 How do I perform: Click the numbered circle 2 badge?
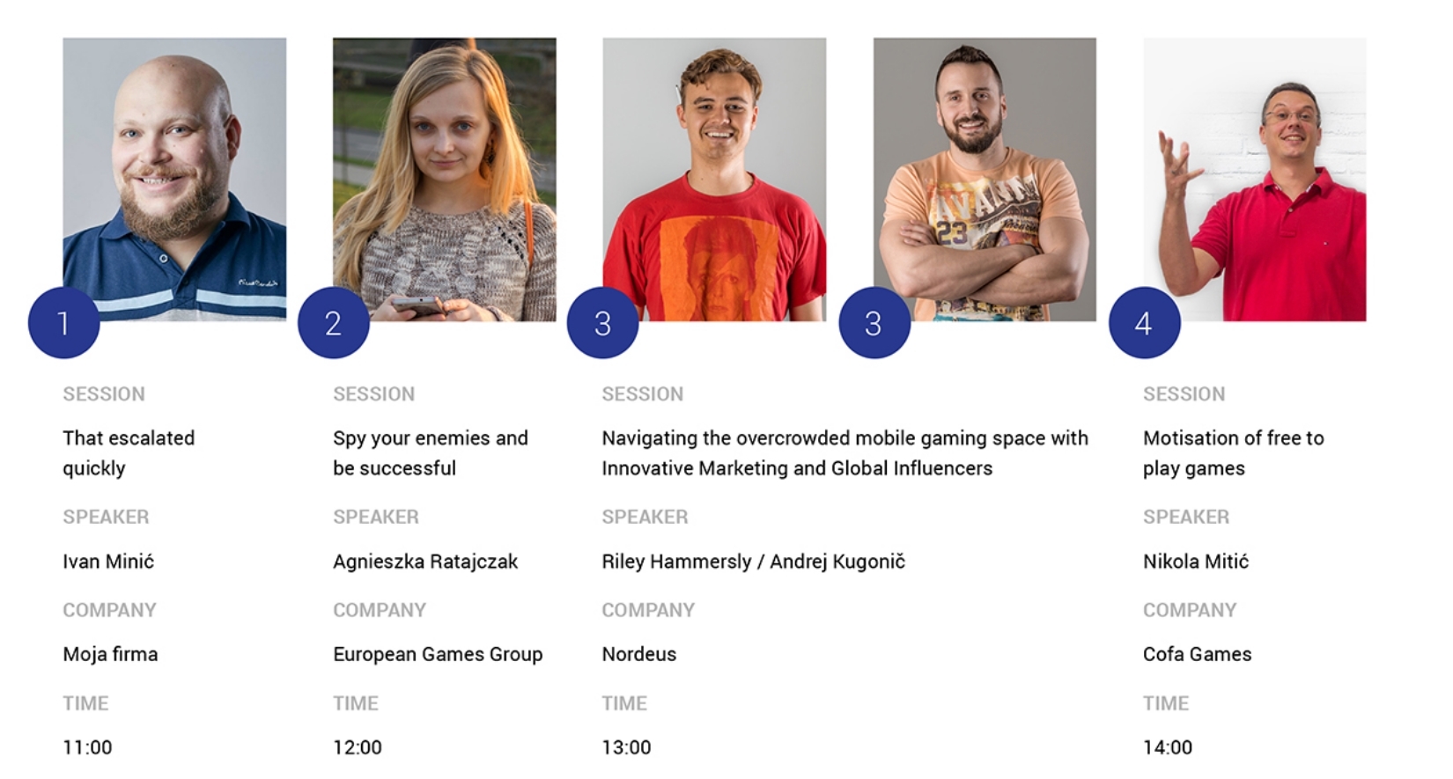pyautogui.click(x=334, y=323)
